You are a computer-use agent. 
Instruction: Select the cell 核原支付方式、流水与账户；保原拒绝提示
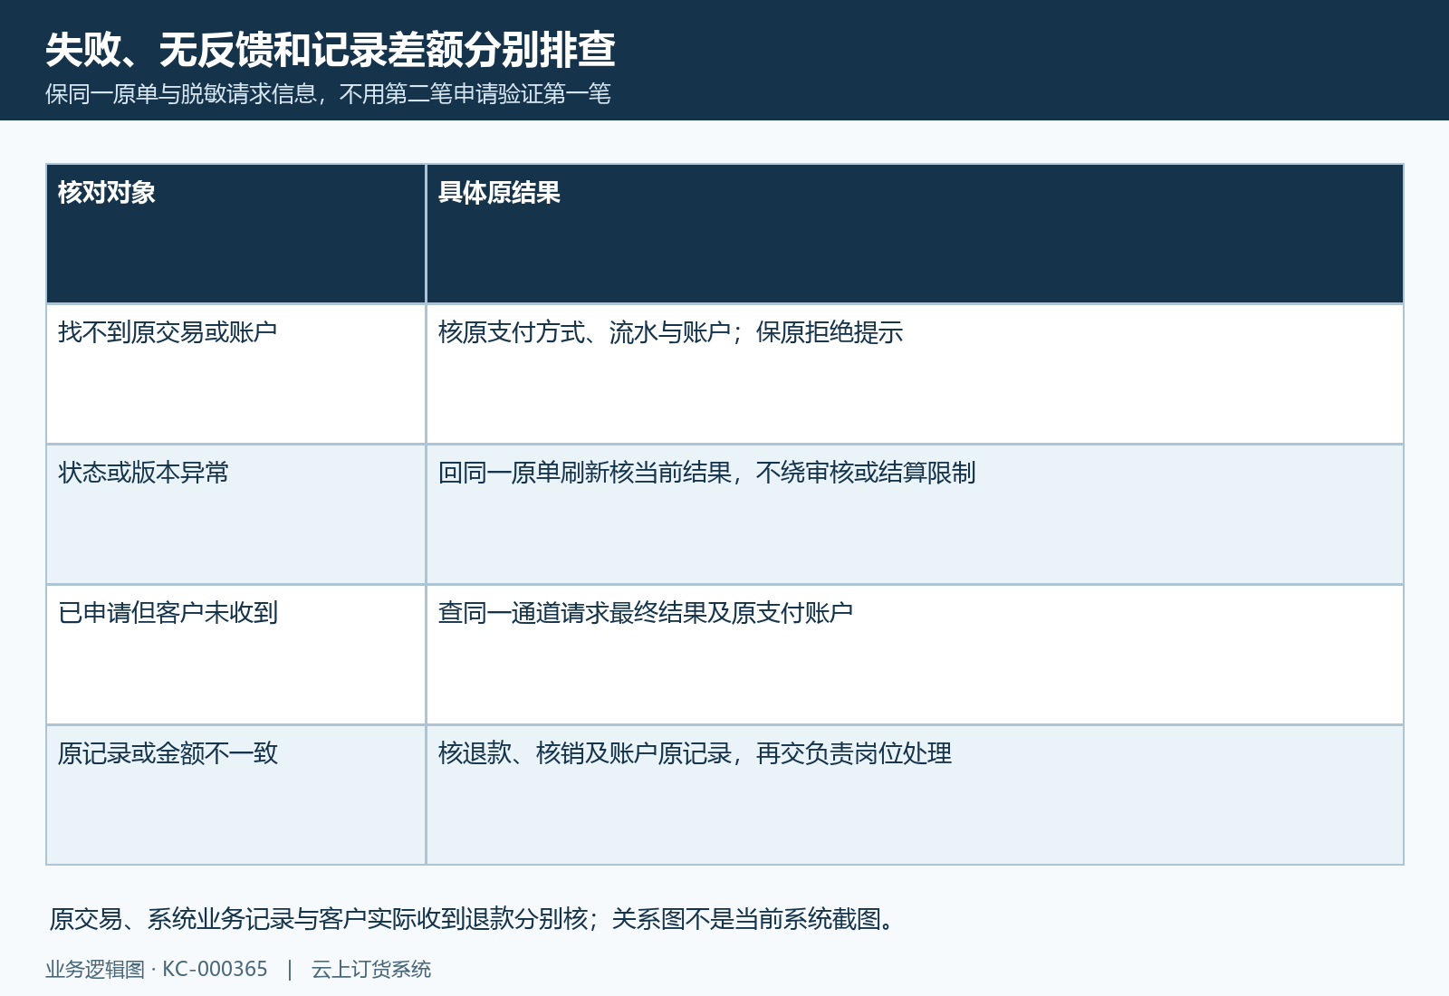tap(915, 374)
